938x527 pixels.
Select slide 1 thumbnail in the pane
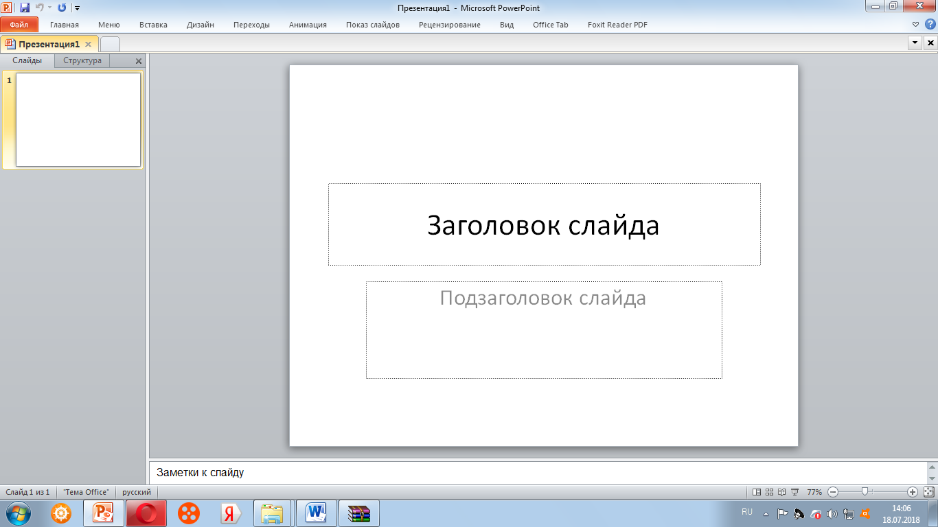78,119
